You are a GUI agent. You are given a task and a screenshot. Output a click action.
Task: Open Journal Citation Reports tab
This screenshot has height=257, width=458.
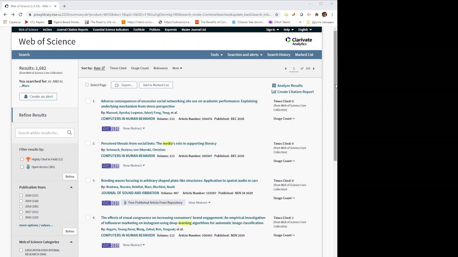[72, 30]
